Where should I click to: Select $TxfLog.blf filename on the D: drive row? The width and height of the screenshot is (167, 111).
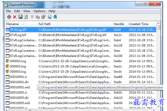tap(18, 35)
